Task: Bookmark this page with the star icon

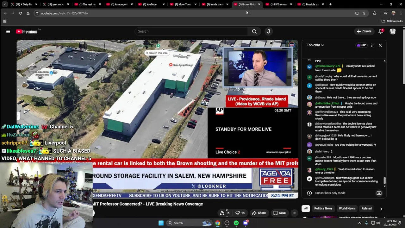Action: [364, 13]
